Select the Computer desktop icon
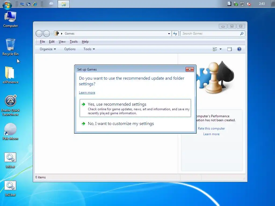The height and width of the screenshot is (206, 275). click(10, 19)
